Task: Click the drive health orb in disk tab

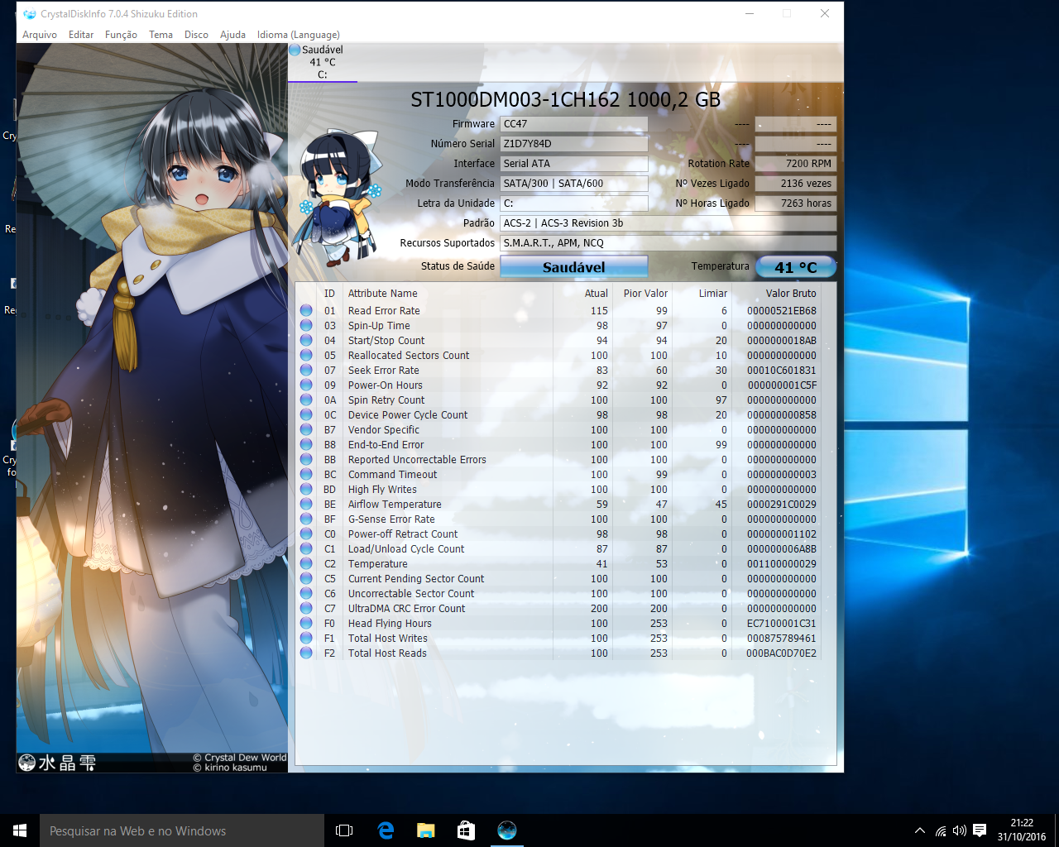Action: [295, 50]
